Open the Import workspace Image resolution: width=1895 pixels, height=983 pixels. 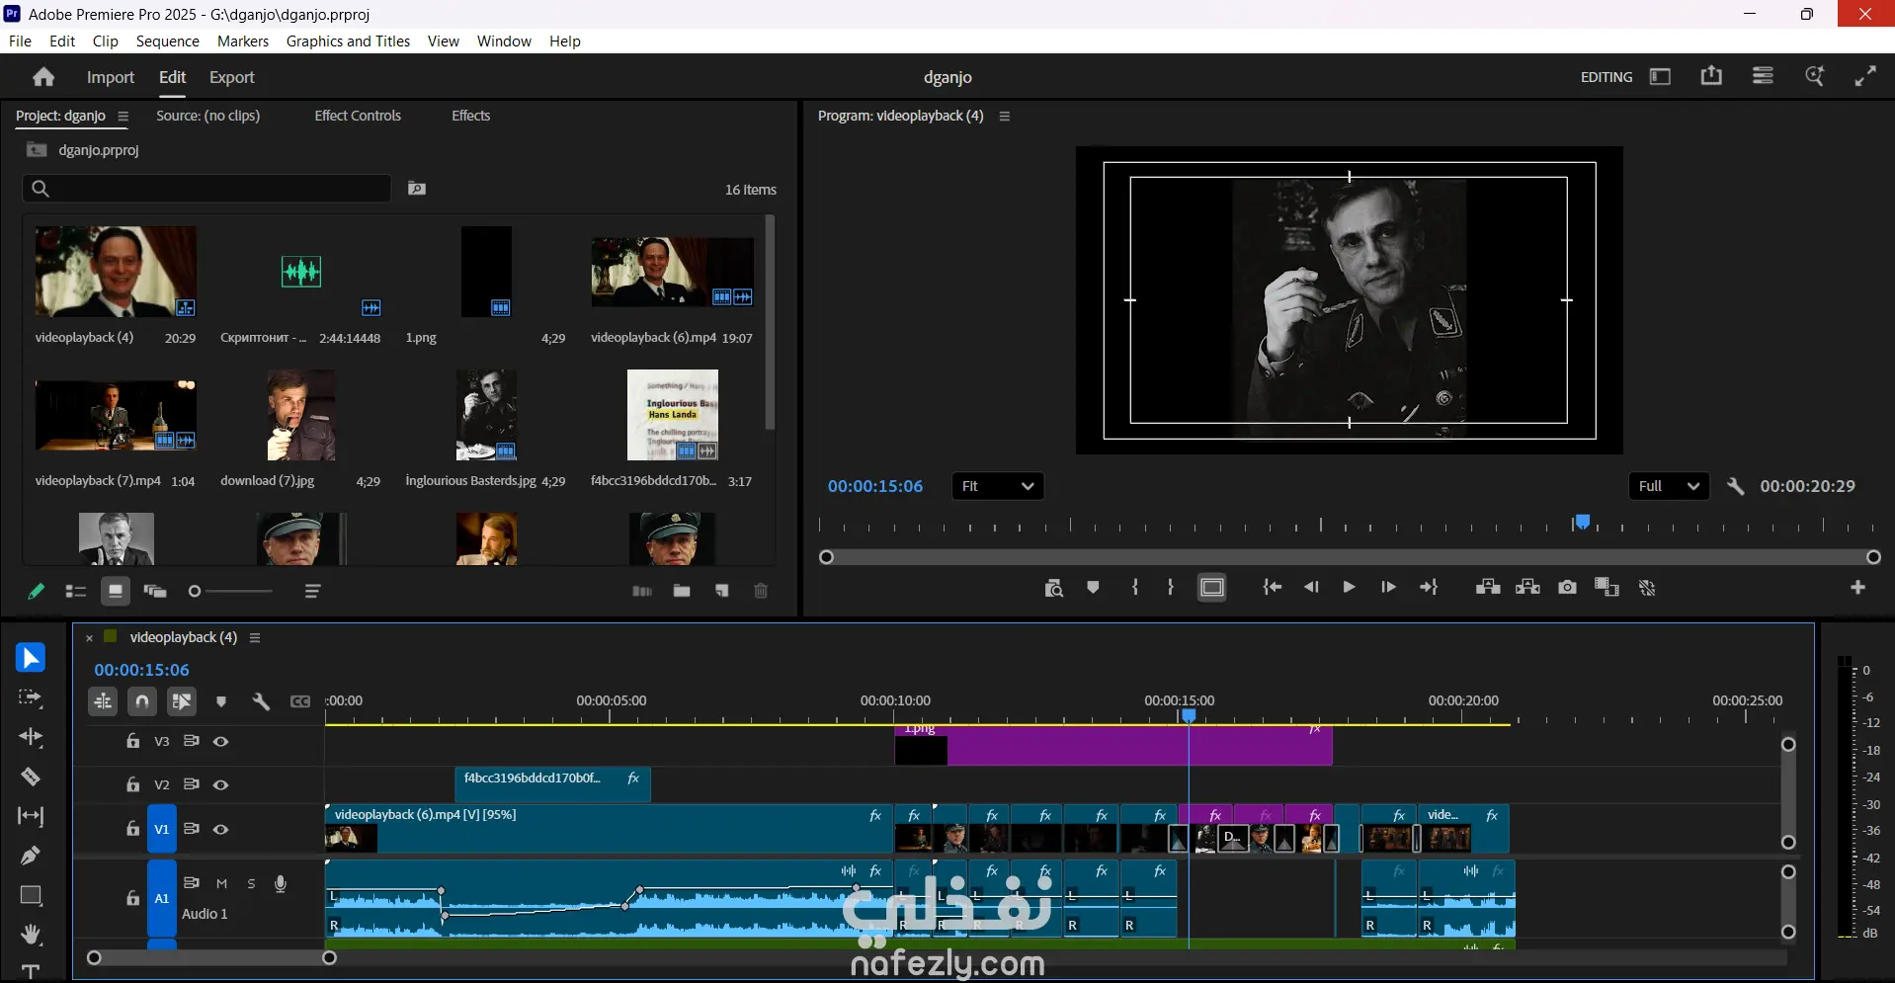[111, 77]
